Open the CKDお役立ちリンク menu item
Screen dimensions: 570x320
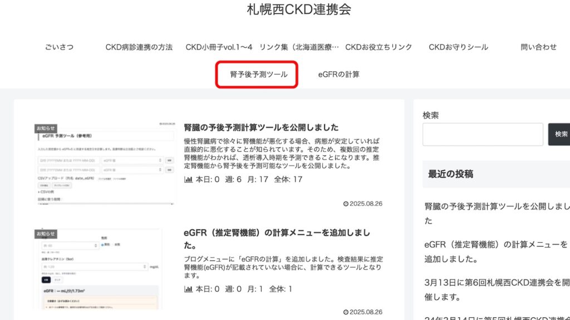(379, 47)
